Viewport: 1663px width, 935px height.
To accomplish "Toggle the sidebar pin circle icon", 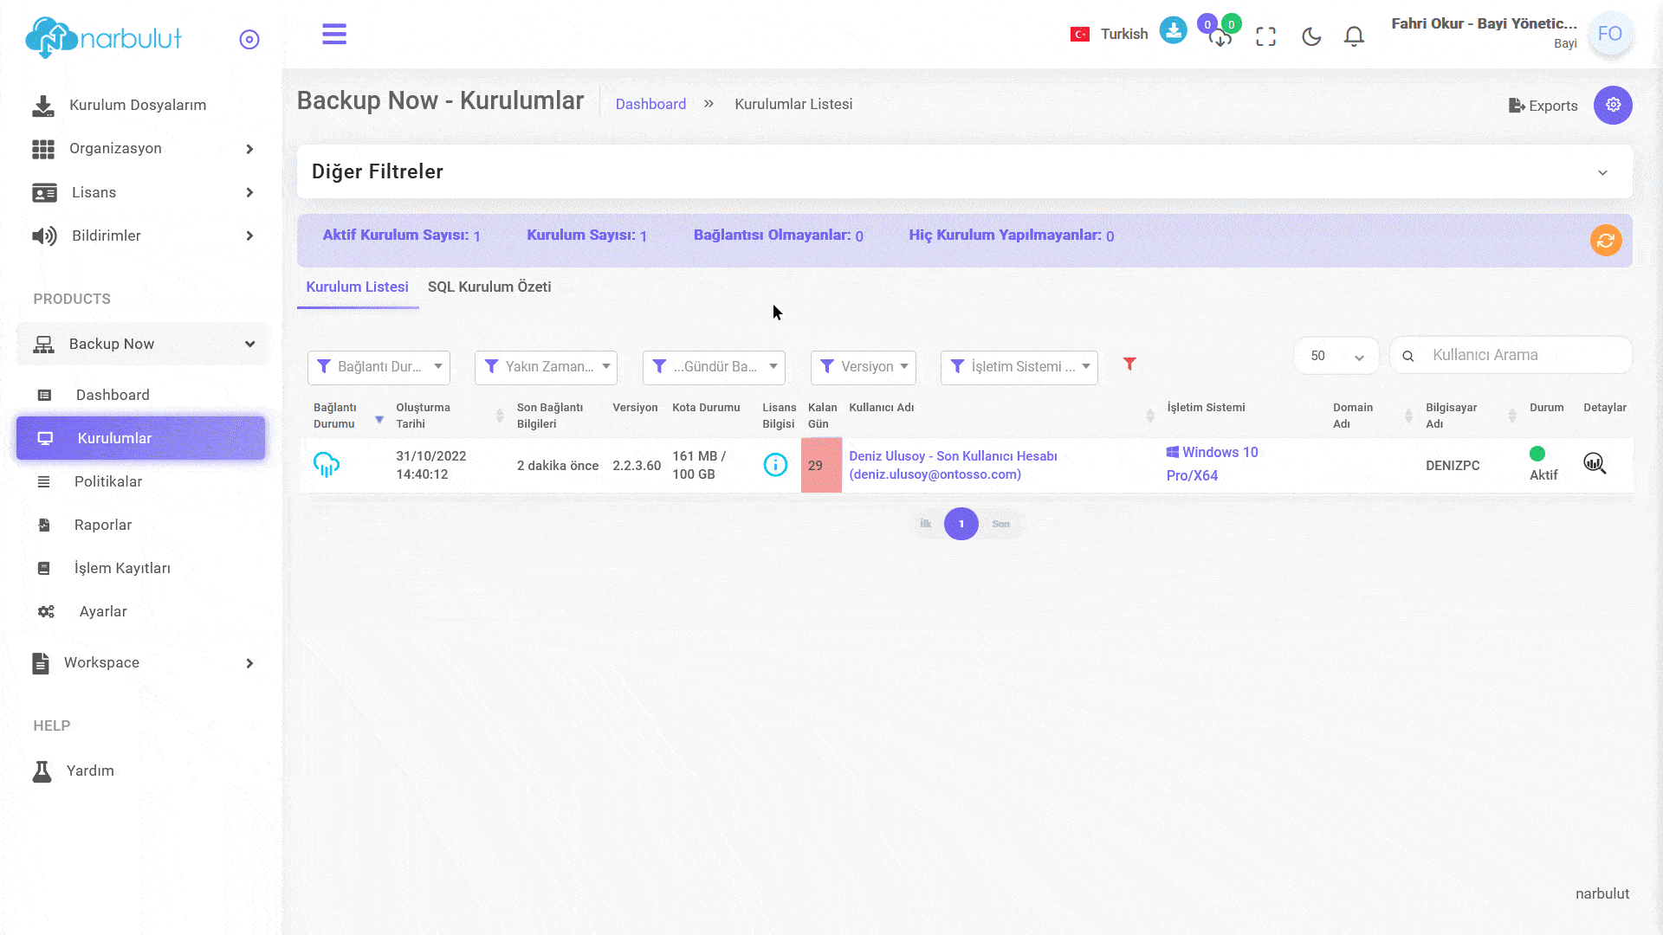I will click(x=249, y=40).
